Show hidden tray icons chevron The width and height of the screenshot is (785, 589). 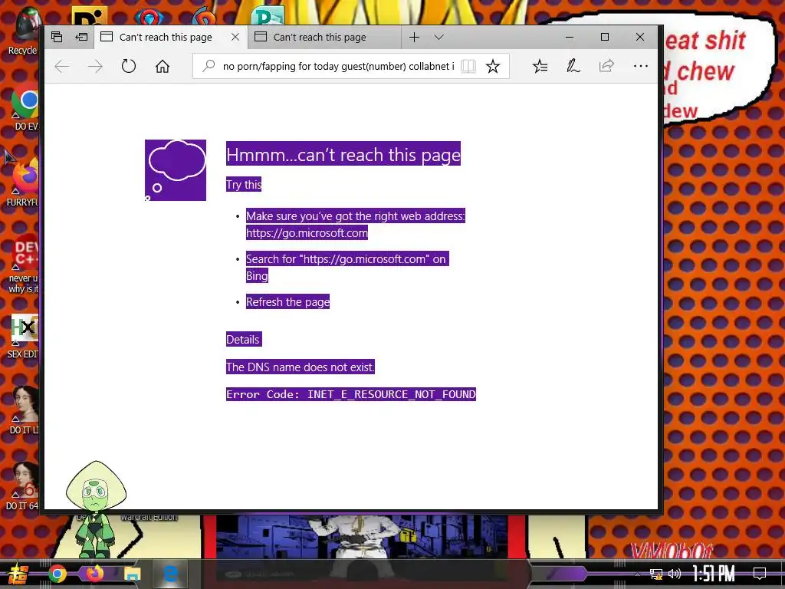(637, 574)
